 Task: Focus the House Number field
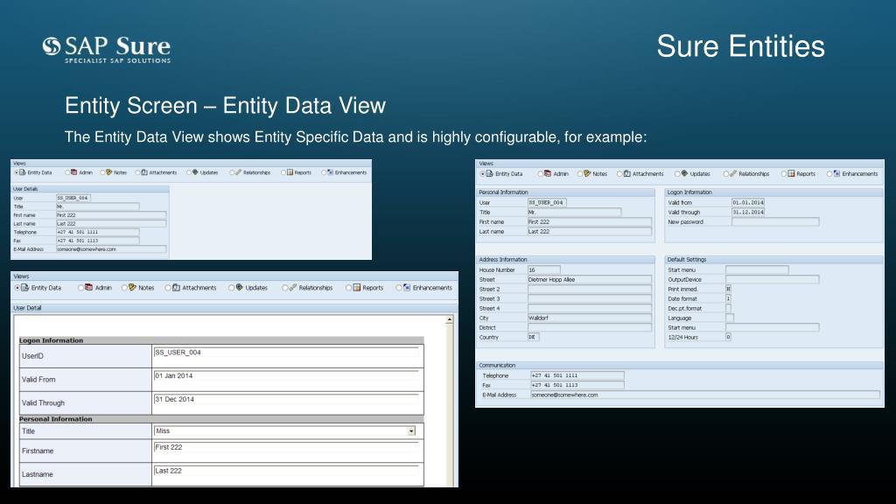543,269
